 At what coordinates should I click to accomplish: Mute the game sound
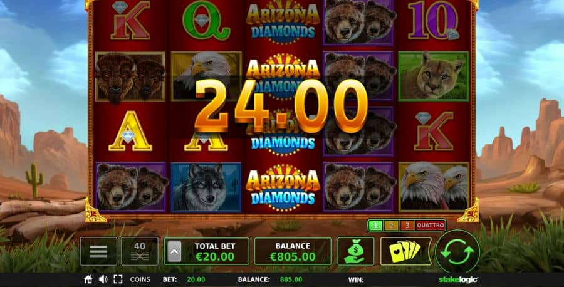pos(103,279)
